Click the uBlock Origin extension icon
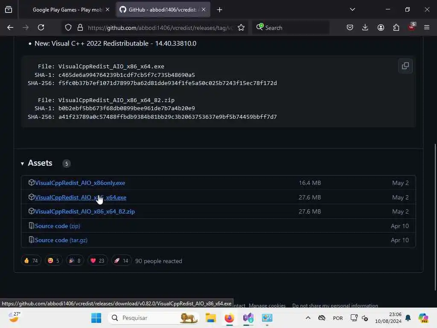The width and height of the screenshot is (437, 328). pyautogui.click(x=412, y=27)
